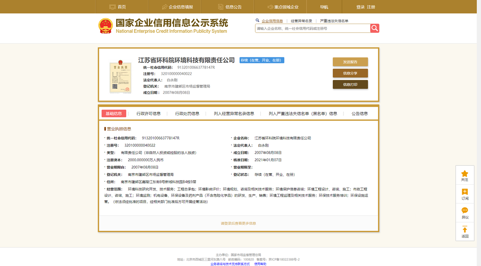Image resolution: width=481 pixels, height=266 pixels.
Task: Click the document icon beside 信息公告
Action: [x=220, y=7]
